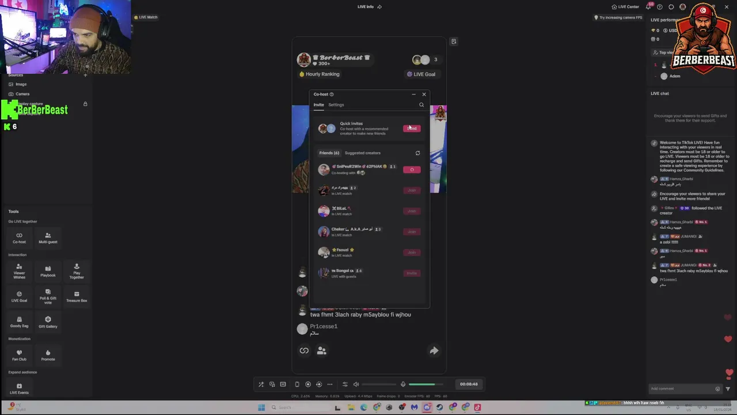This screenshot has height=415, width=737.
Task: Open the Windows Start menu
Action: coord(261,408)
